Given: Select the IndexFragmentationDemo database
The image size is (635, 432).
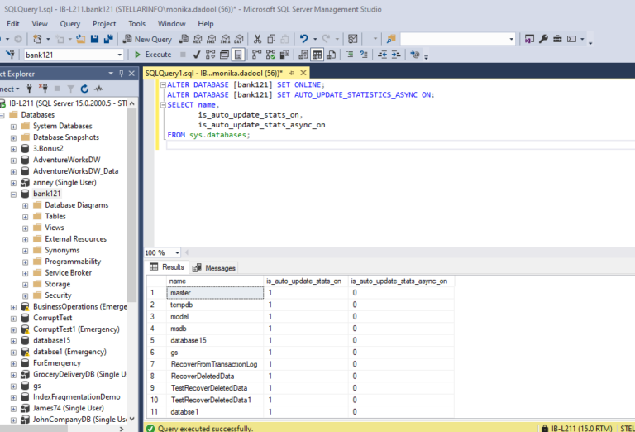Looking at the screenshot, I should click(77, 397).
